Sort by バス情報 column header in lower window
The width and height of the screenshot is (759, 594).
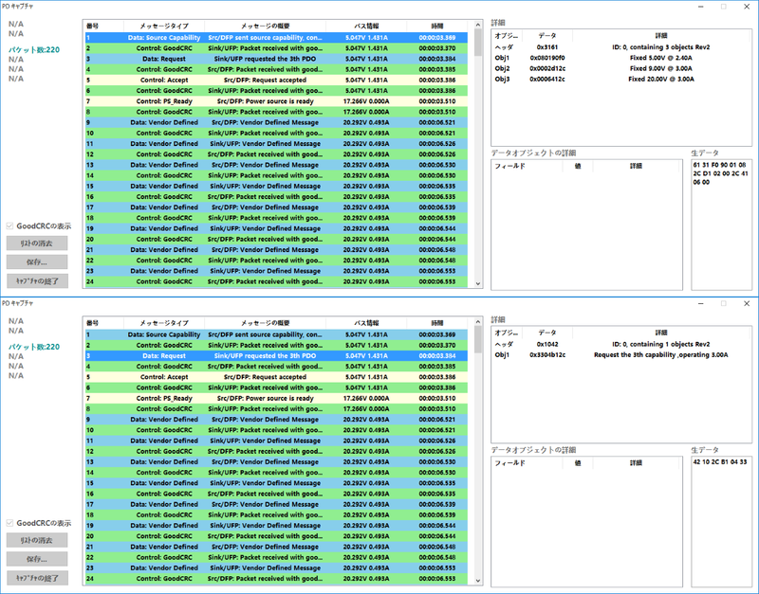coord(366,323)
